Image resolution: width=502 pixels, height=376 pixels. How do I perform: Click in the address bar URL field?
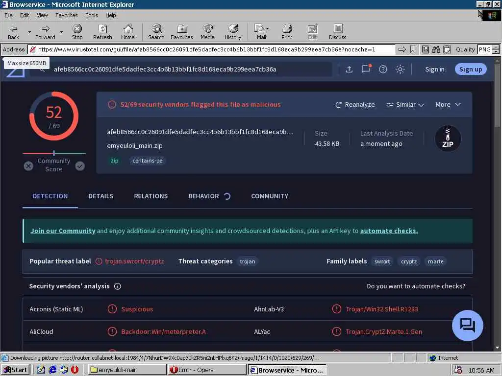pyautogui.click(x=212, y=49)
